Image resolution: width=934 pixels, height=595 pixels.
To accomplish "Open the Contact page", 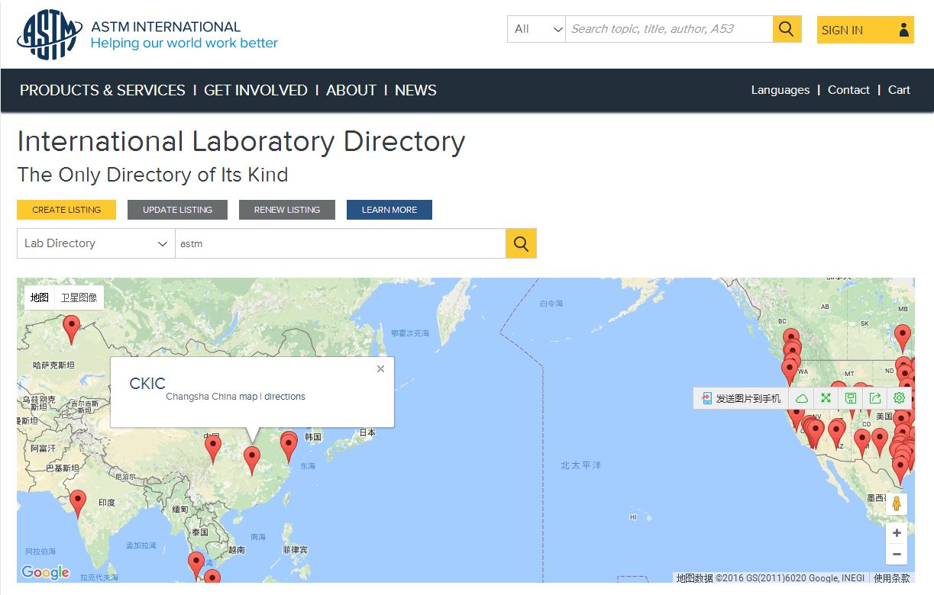I will [848, 90].
